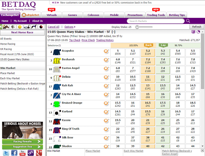Click the search magnifier icon
This screenshot has width=205, height=156.
coord(188,21)
